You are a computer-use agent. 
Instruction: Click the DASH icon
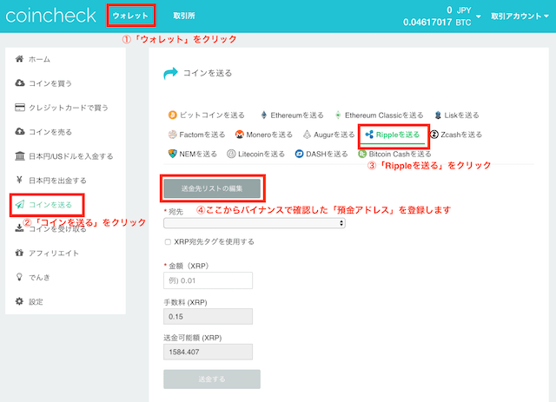click(x=299, y=154)
